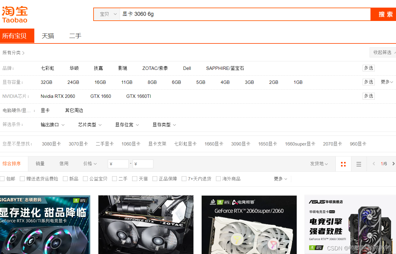Open 显存类型 dropdown
This screenshot has width=396, height=254.
pos(164,125)
